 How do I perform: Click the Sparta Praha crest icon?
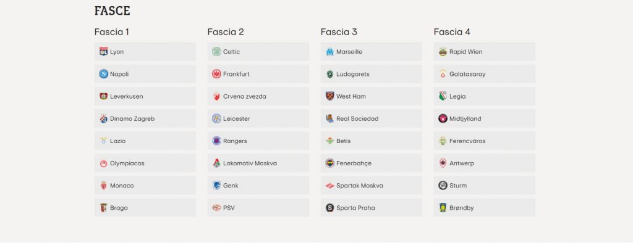click(330, 208)
